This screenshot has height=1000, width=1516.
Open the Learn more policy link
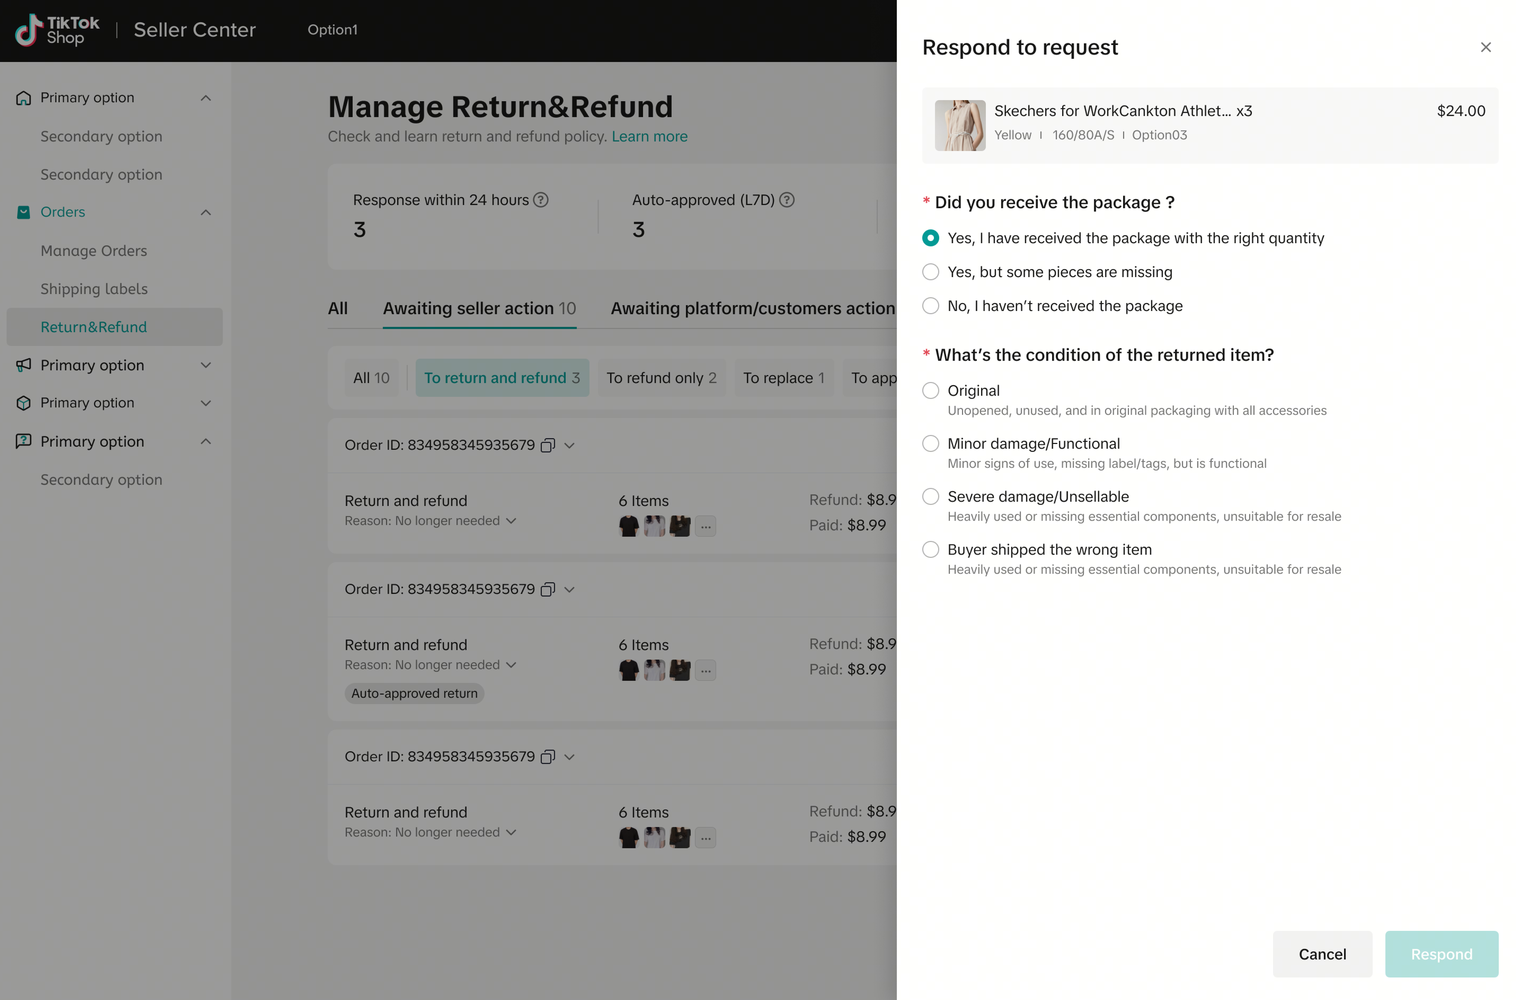tap(649, 136)
